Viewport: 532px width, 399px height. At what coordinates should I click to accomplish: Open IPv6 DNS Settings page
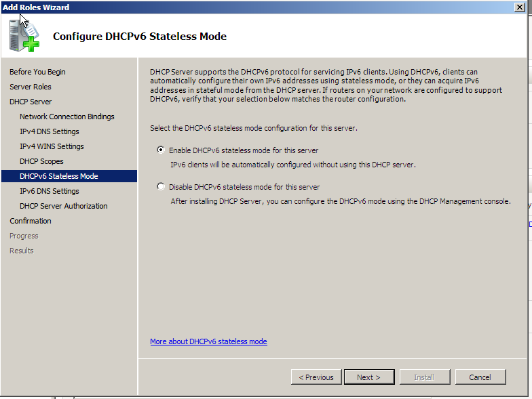(x=49, y=191)
